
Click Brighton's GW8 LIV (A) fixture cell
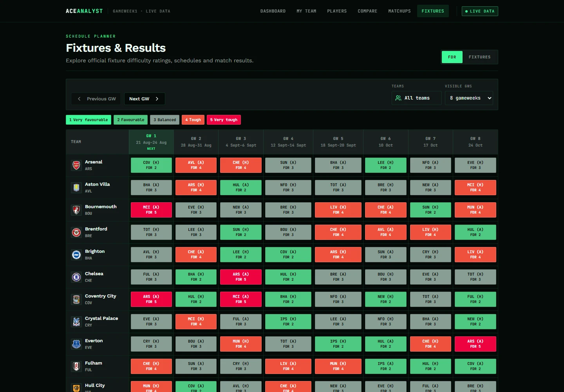pos(475,254)
